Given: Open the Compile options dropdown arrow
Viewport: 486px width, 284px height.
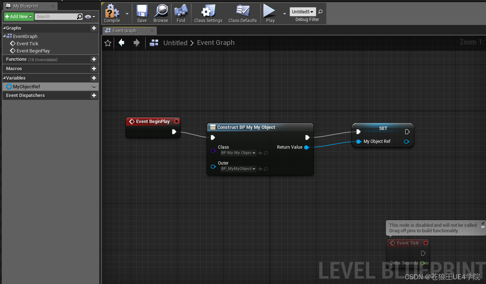Looking at the screenshot, I should coord(127,13).
